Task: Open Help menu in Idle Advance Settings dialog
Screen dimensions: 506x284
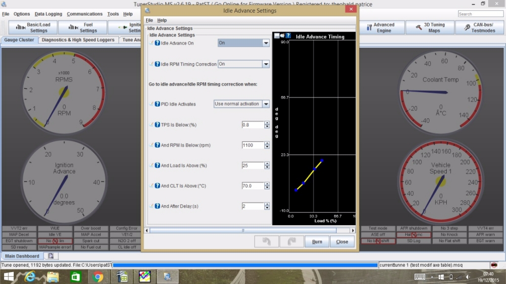Action: [x=162, y=20]
